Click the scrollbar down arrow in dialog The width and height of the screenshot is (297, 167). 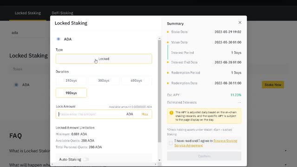(160, 160)
